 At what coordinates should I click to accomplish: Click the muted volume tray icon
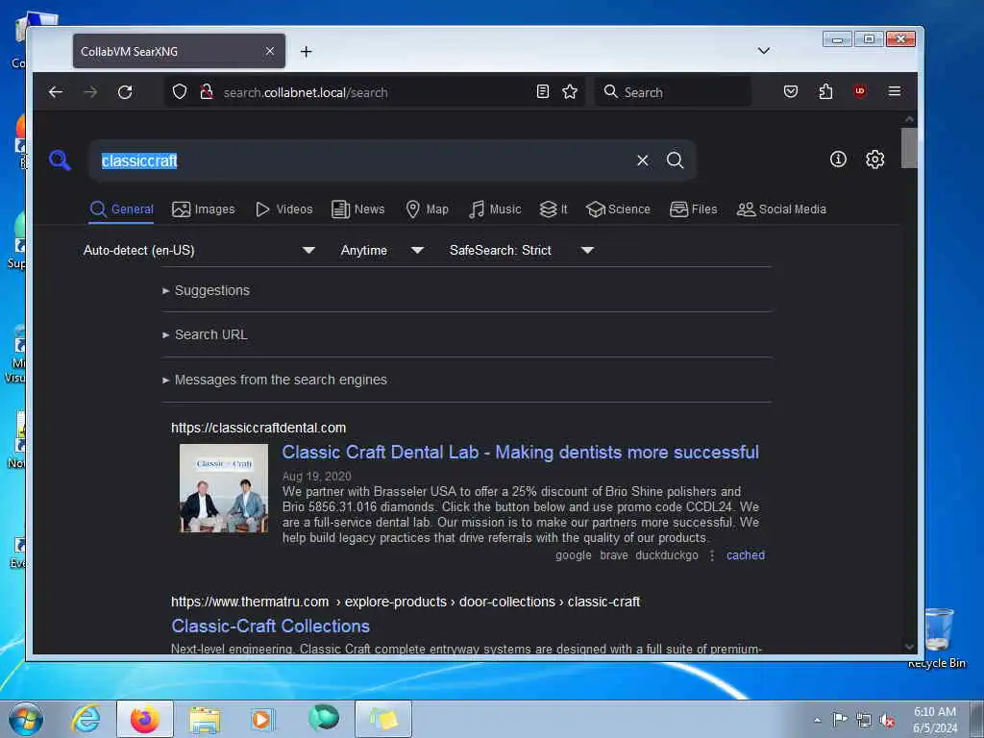click(887, 721)
